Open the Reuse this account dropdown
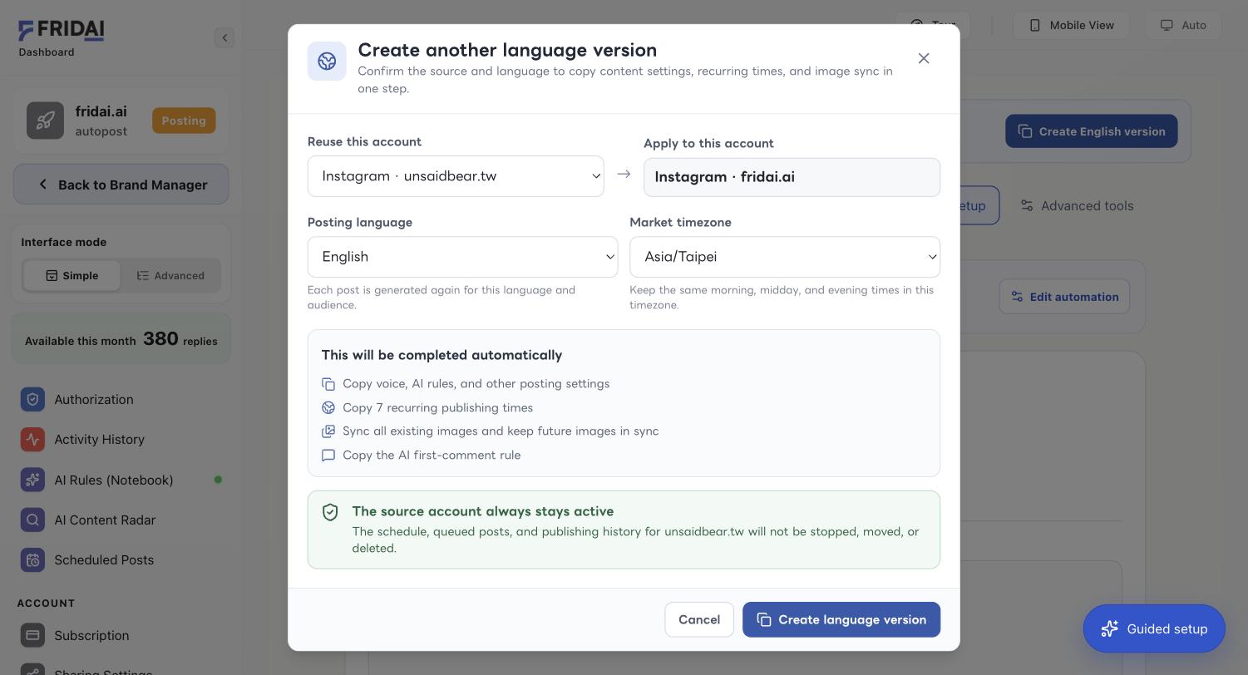Screen dimensions: 1248x675 point(456,176)
